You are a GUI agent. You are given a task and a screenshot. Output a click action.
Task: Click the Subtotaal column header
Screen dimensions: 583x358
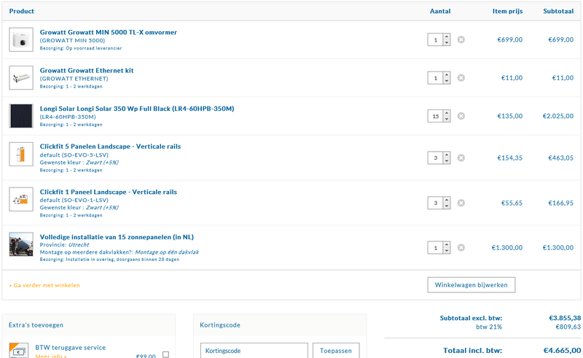pos(558,11)
